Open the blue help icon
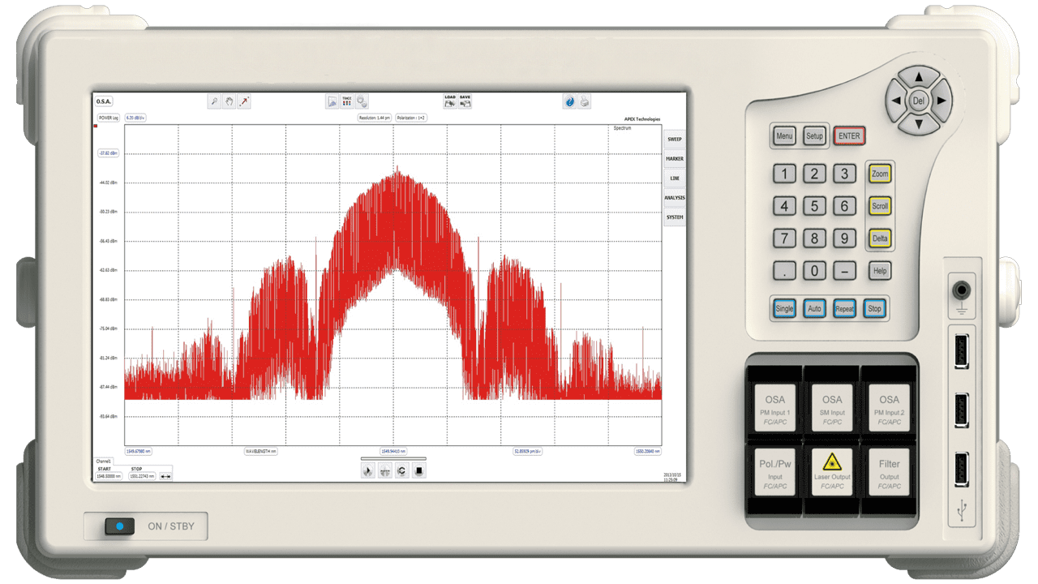 (x=569, y=101)
